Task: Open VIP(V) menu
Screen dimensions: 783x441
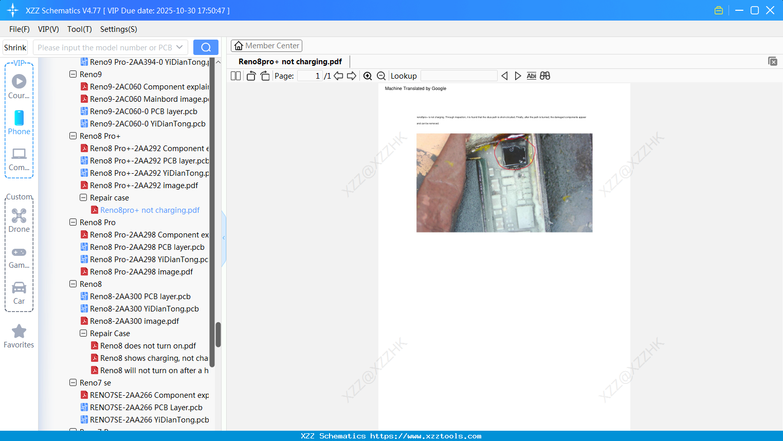Action: click(x=48, y=29)
